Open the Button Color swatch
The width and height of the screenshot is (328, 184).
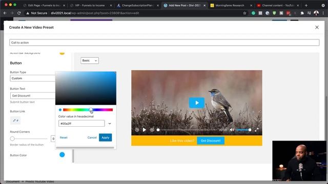tap(62, 155)
